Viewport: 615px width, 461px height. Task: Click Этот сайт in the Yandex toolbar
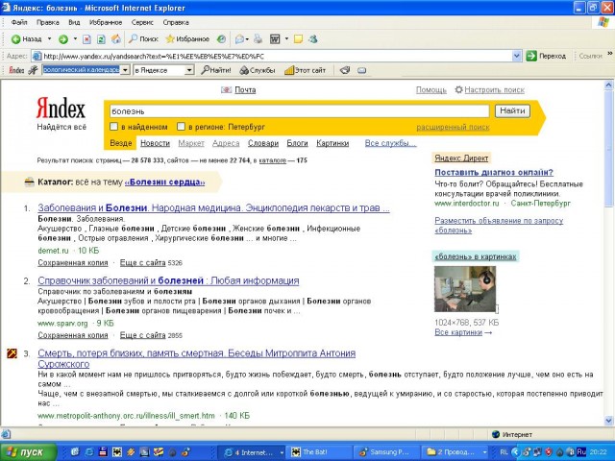click(306, 70)
